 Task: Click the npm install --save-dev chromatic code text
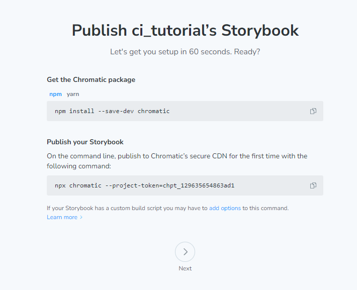pos(112,111)
